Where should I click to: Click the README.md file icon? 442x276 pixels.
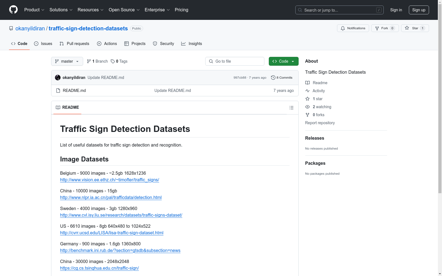58,90
